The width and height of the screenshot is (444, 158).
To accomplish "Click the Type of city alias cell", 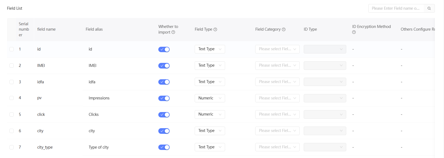I will [99, 147].
